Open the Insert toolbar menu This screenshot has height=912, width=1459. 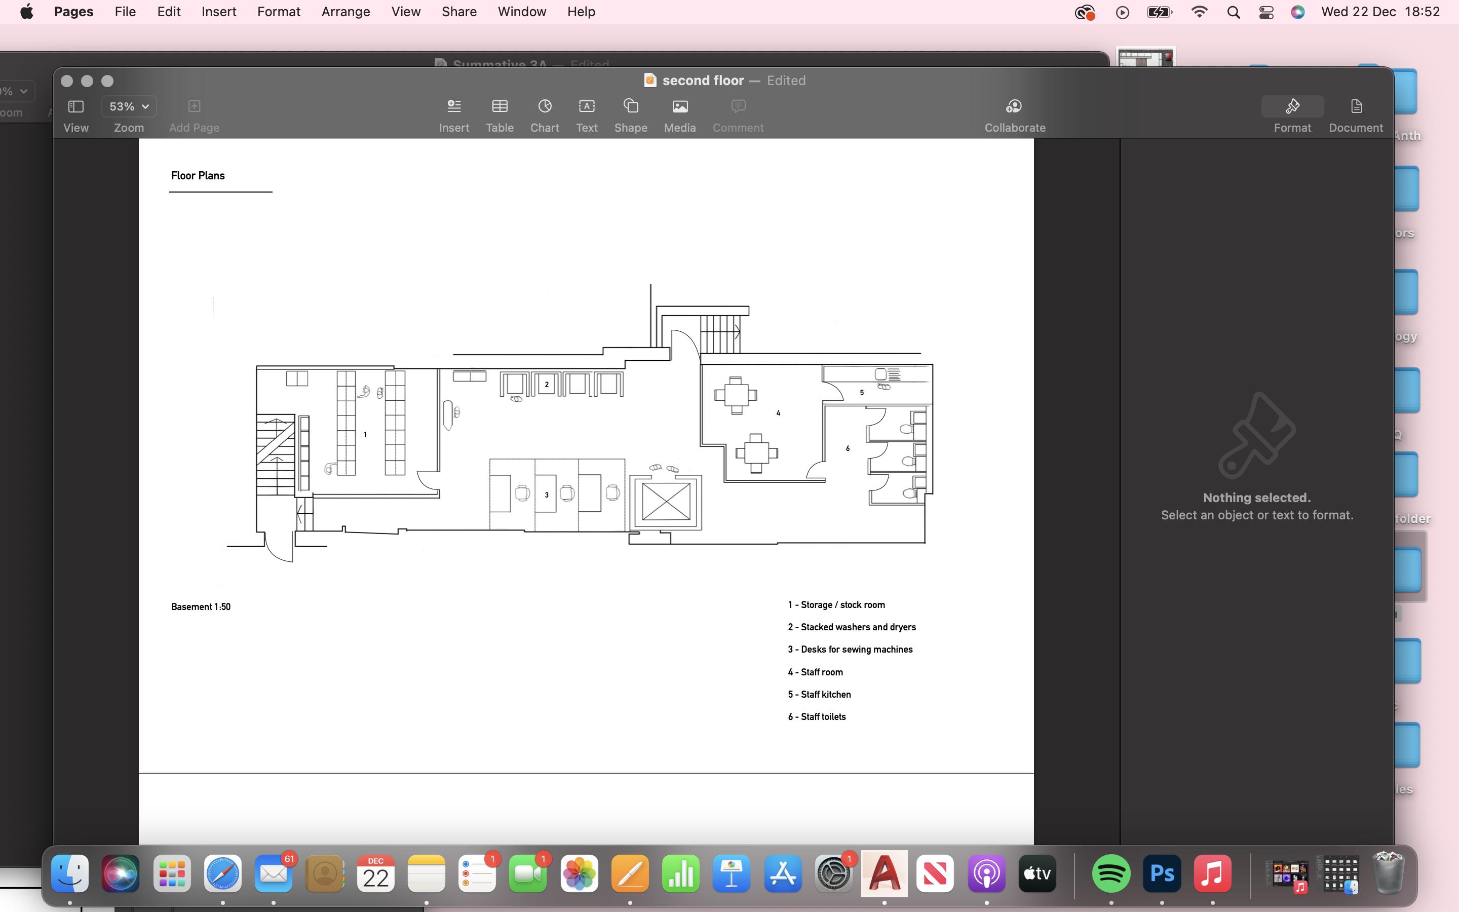coord(454,107)
